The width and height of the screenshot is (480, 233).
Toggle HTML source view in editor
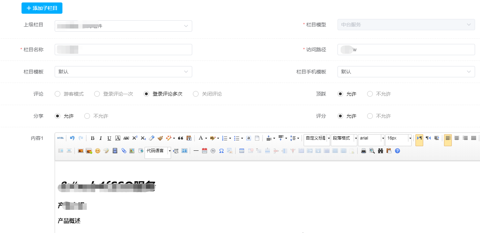point(61,138)
